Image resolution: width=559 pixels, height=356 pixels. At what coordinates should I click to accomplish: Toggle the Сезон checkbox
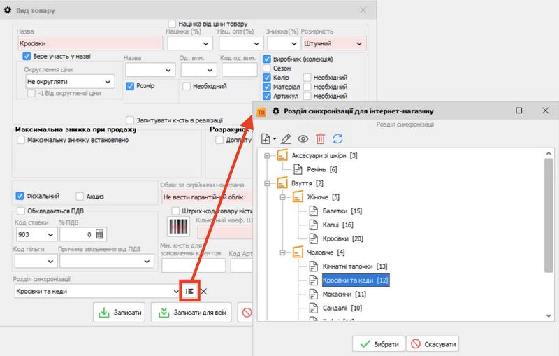pyautogui.click(x=267, y=69)
